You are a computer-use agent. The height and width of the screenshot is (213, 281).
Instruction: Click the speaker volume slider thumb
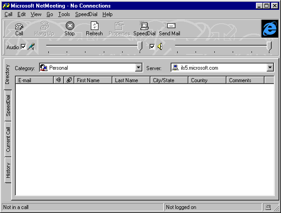click(269, 46)
